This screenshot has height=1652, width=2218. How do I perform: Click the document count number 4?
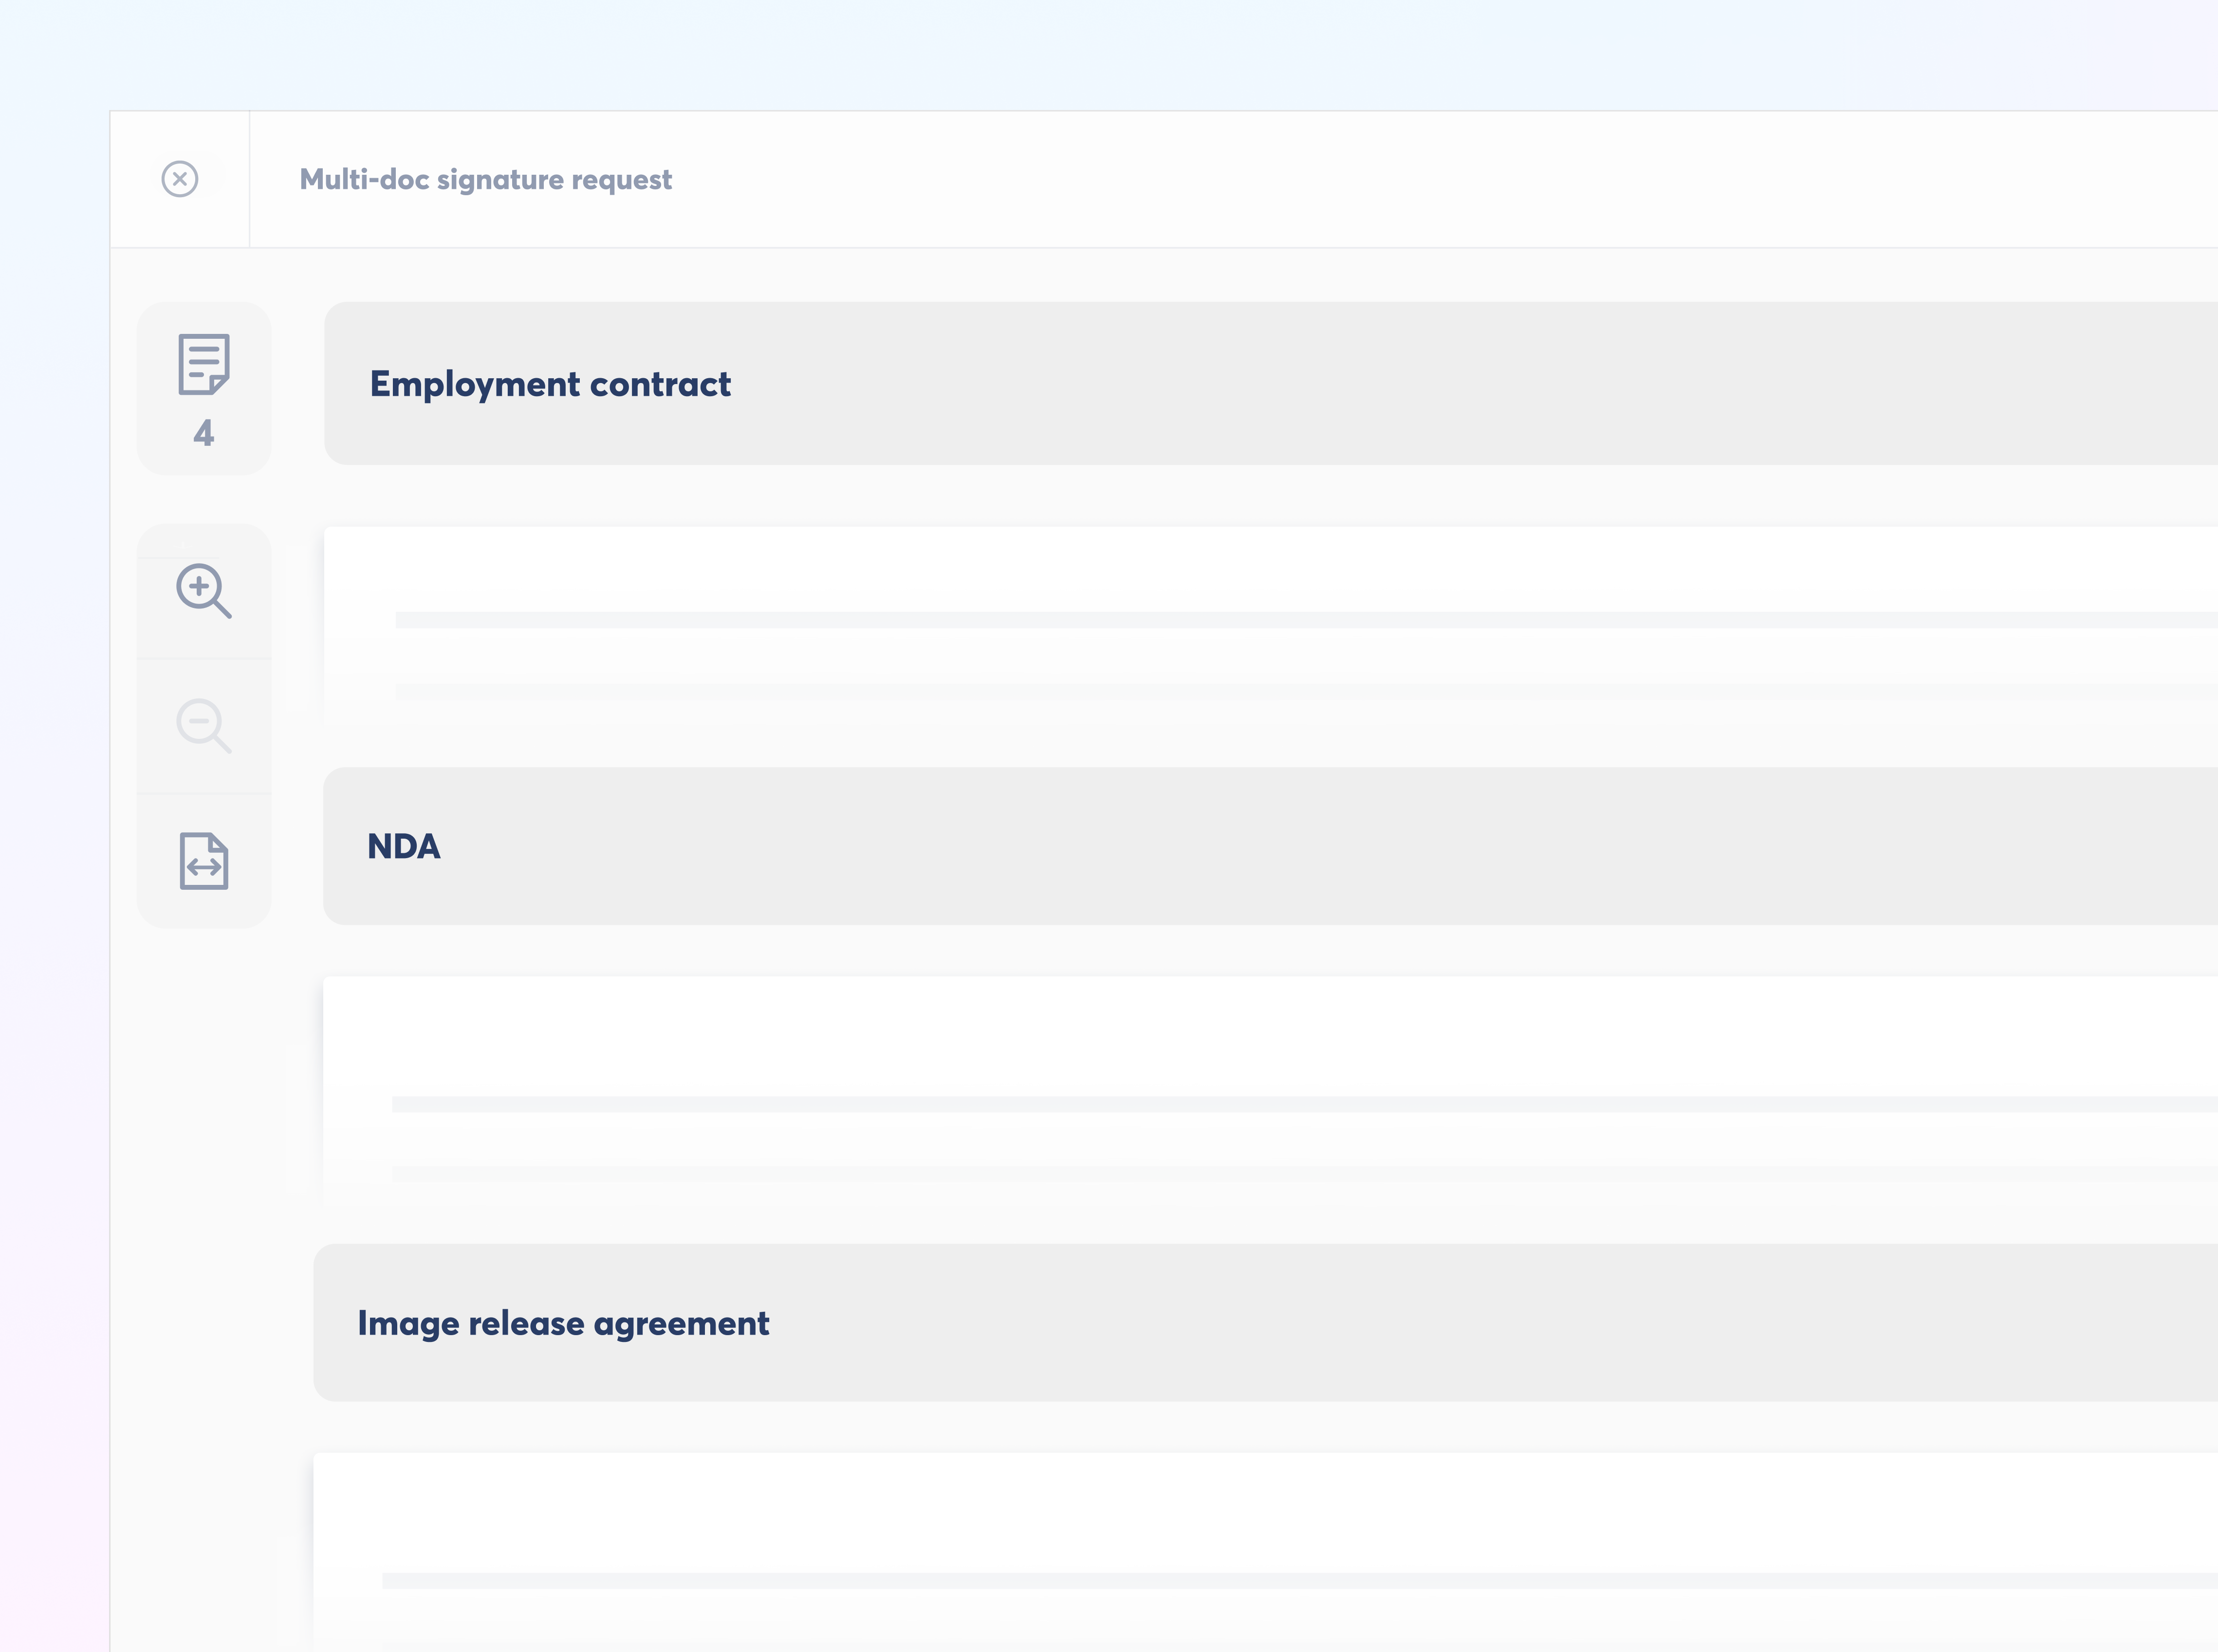click(204, 433)
